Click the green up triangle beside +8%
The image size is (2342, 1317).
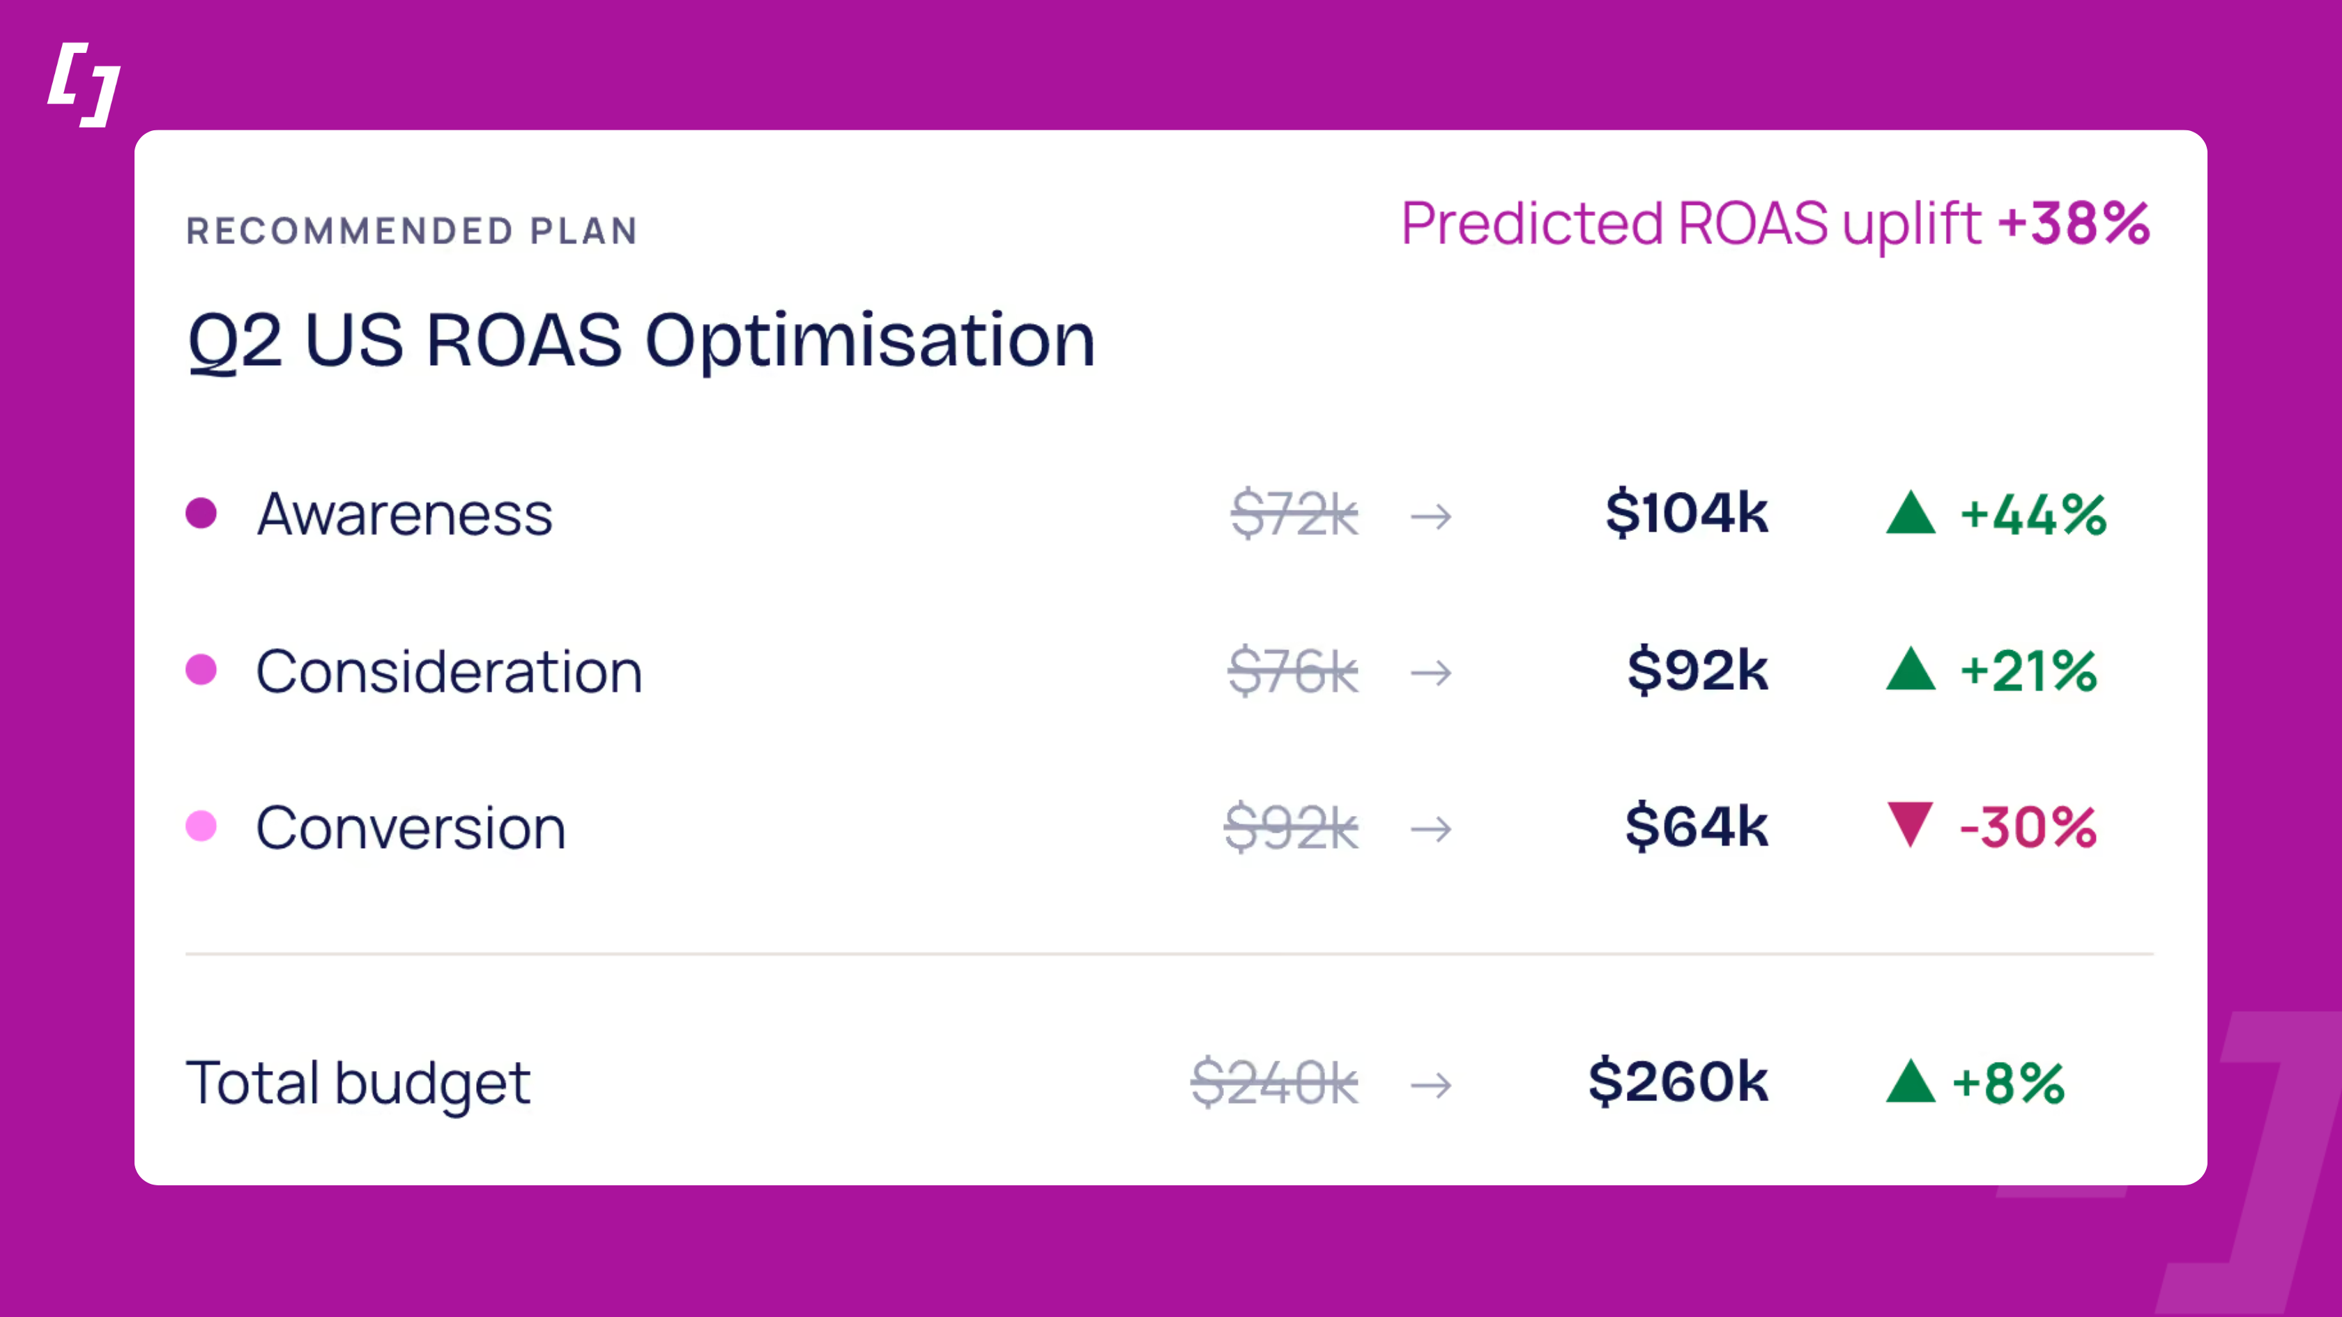pos(1910,1081)
